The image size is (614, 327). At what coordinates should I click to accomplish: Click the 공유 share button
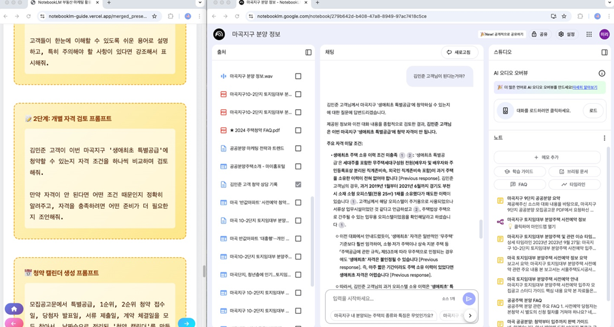(x=539, y=34)
